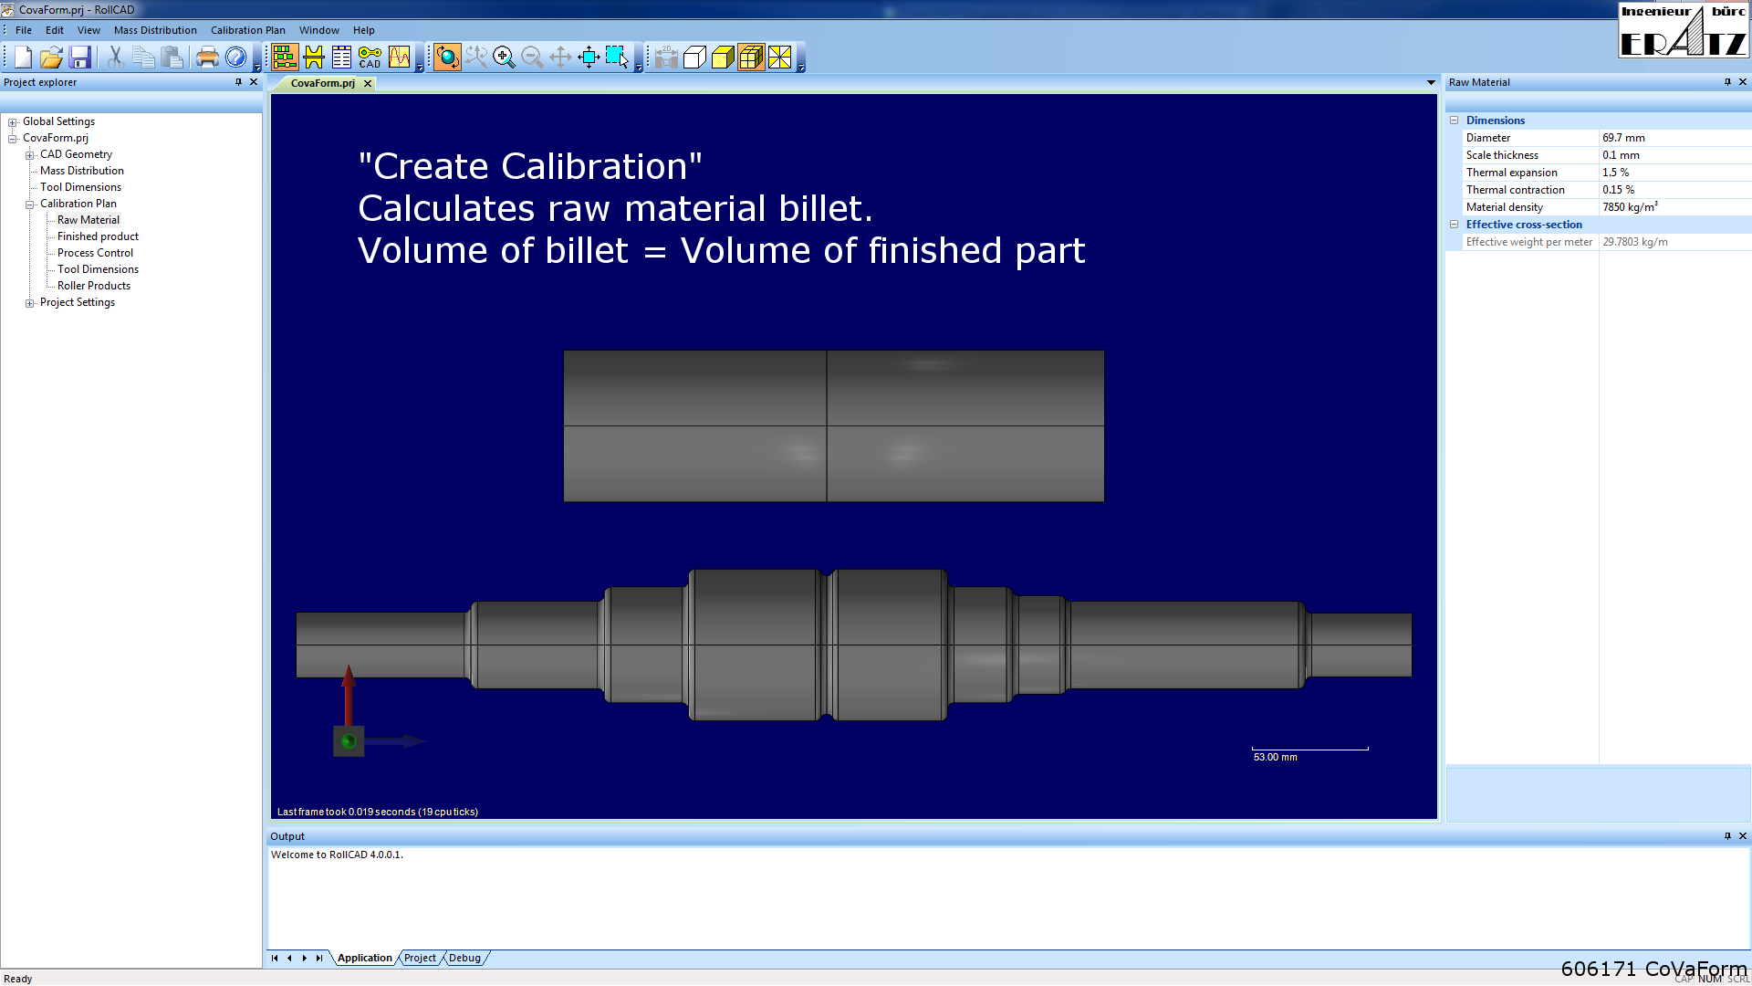Screen dimensions: 1752x986
Task: Collapse the CovaForm.prj tree node
Action: (x=13, y=139)
